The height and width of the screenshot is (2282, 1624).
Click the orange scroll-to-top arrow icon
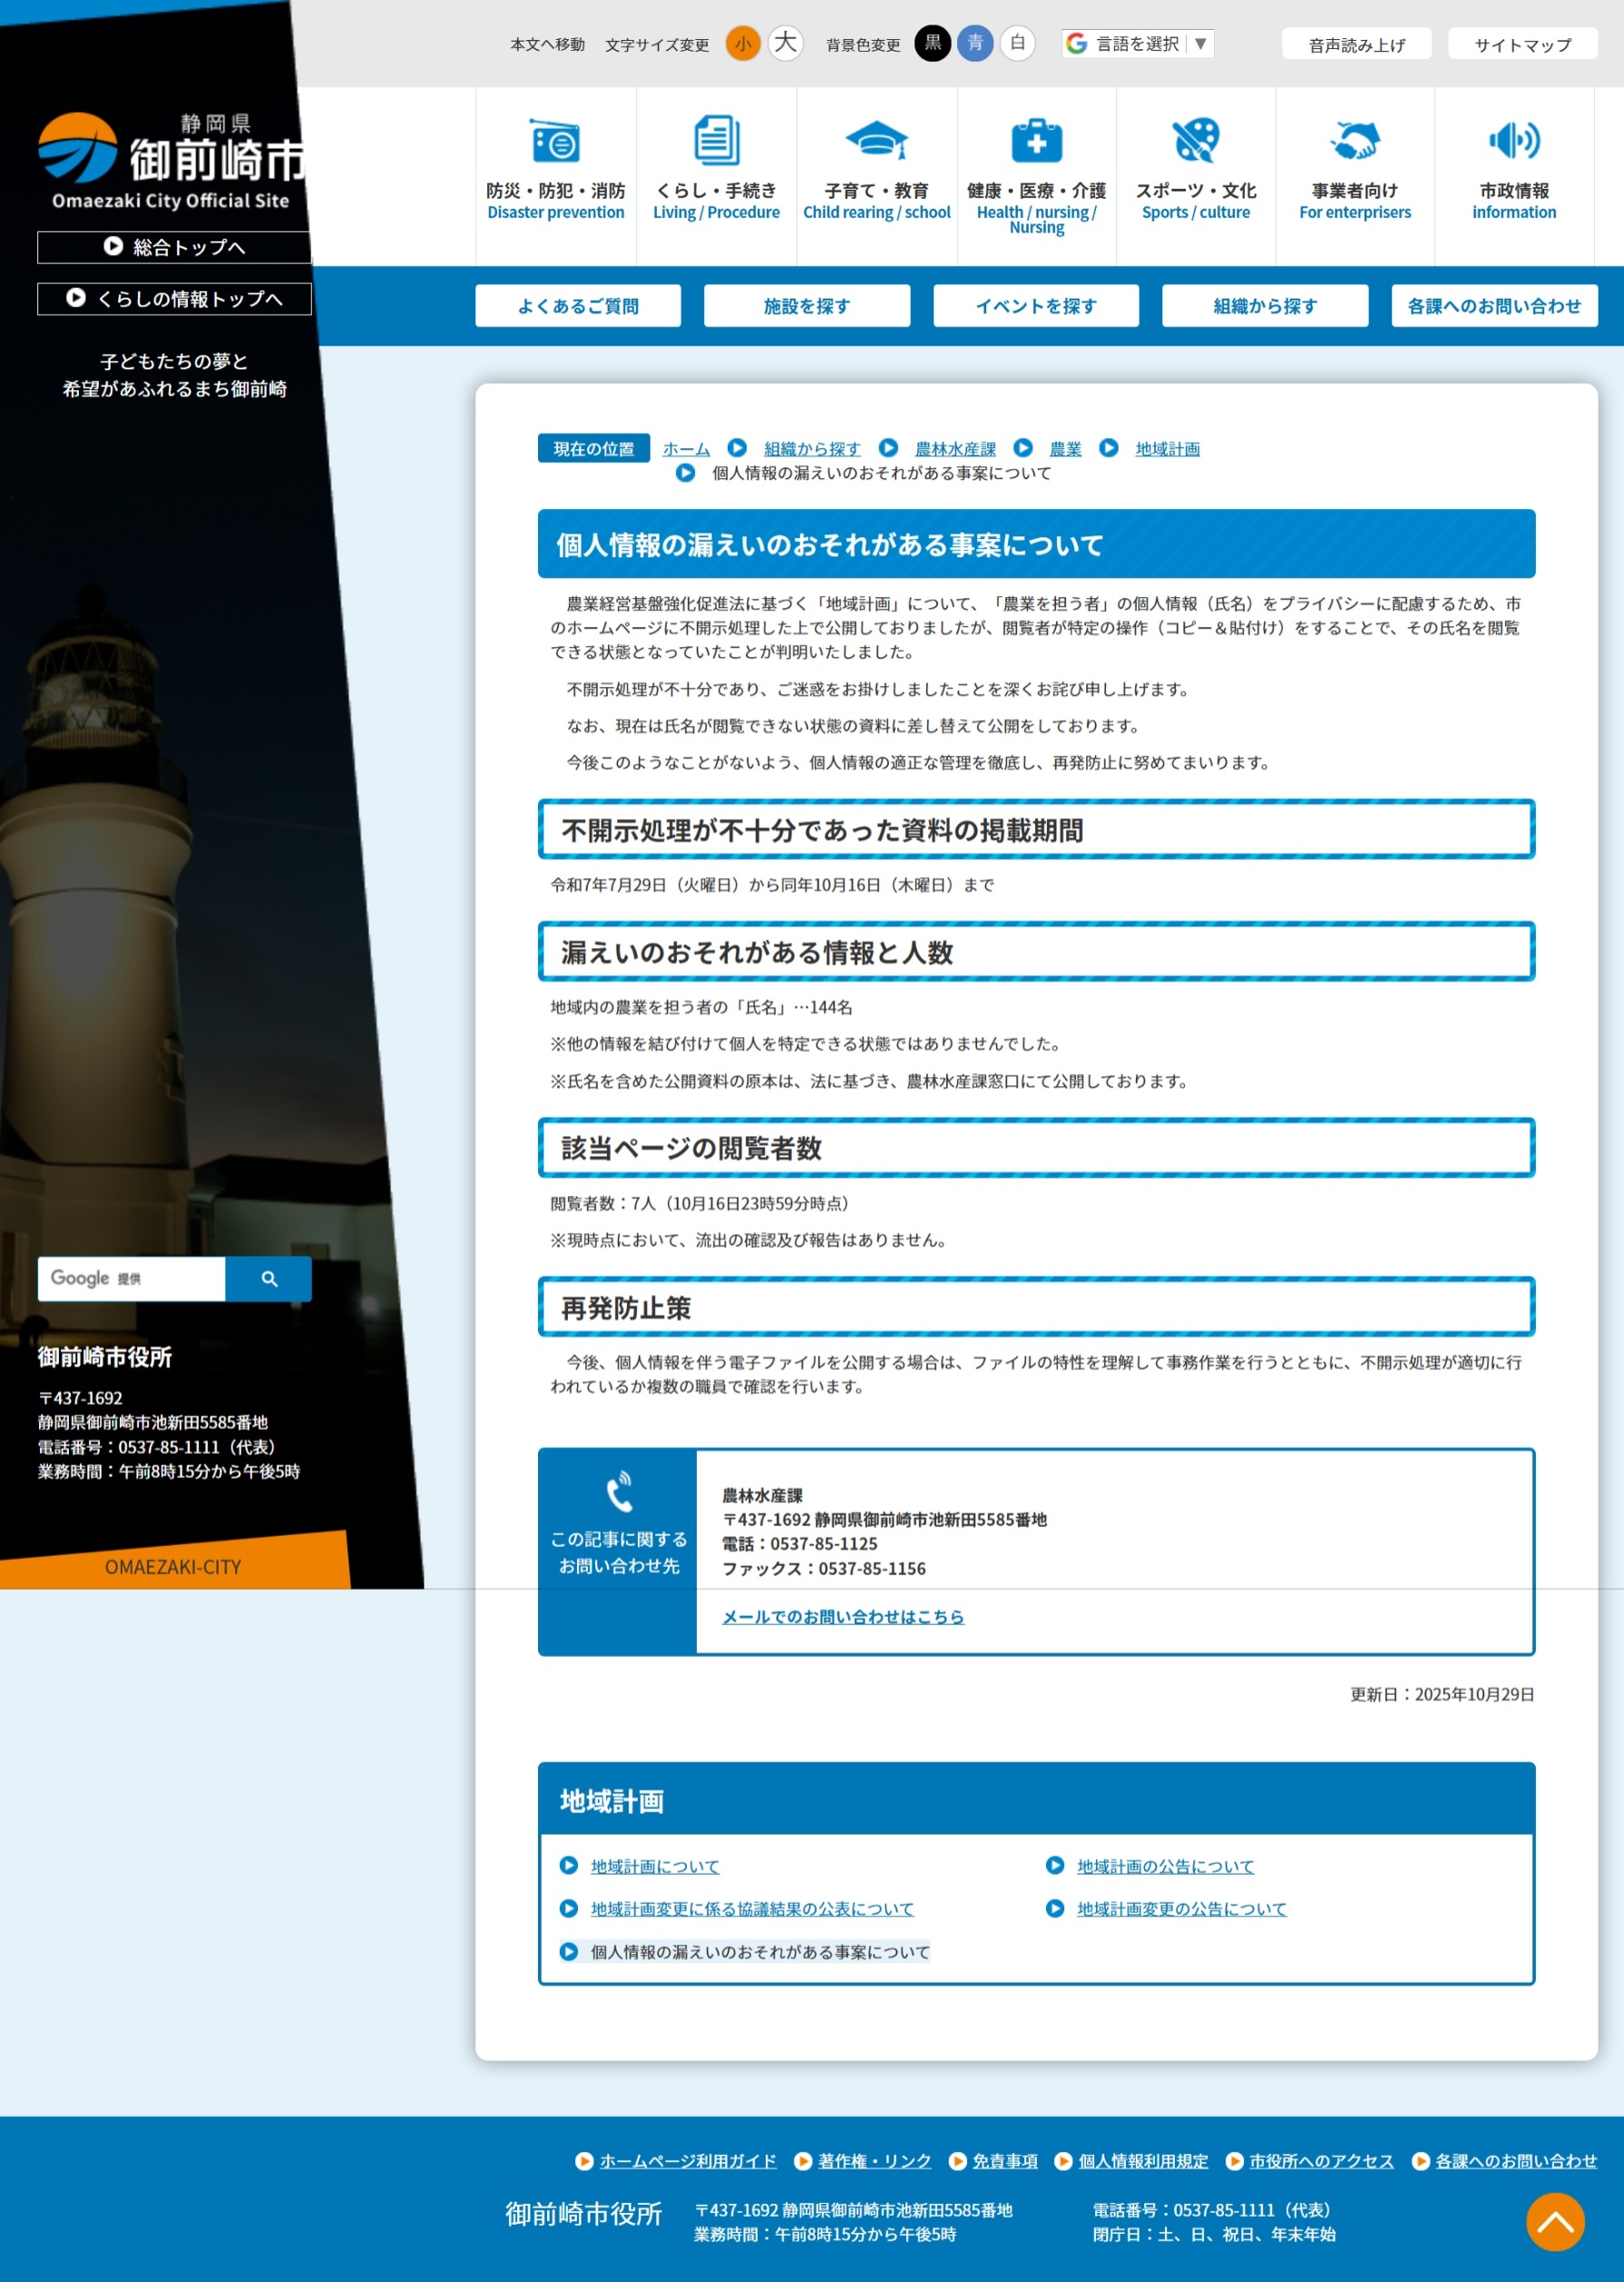point(1554,2222)
